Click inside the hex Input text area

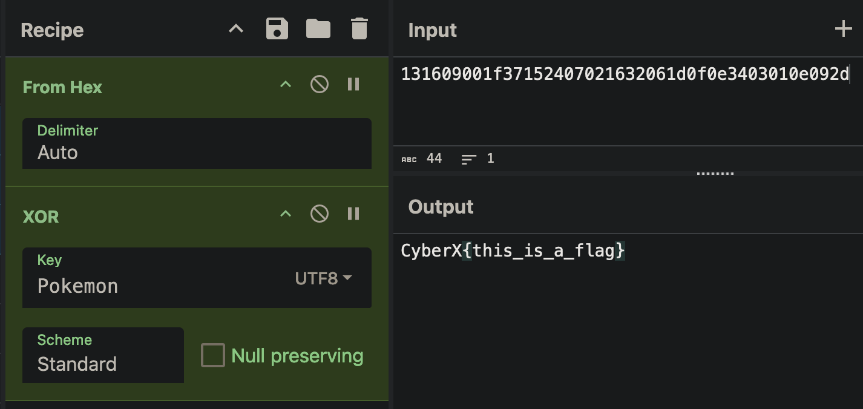coord(628,102)
